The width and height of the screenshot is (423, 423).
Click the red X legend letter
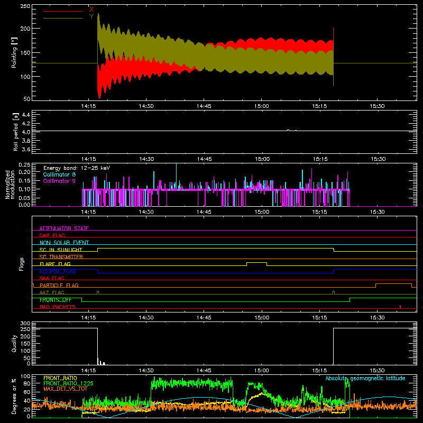click(91, 10)
